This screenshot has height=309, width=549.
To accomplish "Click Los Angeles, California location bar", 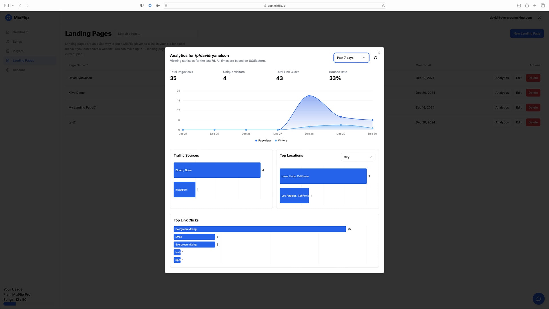I will coord(294,196).
